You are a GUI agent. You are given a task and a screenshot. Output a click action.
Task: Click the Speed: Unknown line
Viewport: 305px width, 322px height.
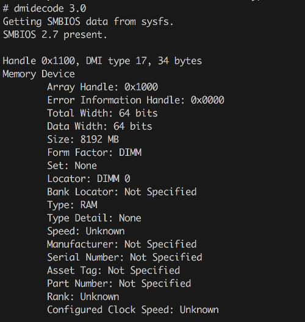pos(86,231)
